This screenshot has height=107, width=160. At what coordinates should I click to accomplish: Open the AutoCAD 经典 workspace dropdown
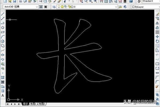[37, 7]
